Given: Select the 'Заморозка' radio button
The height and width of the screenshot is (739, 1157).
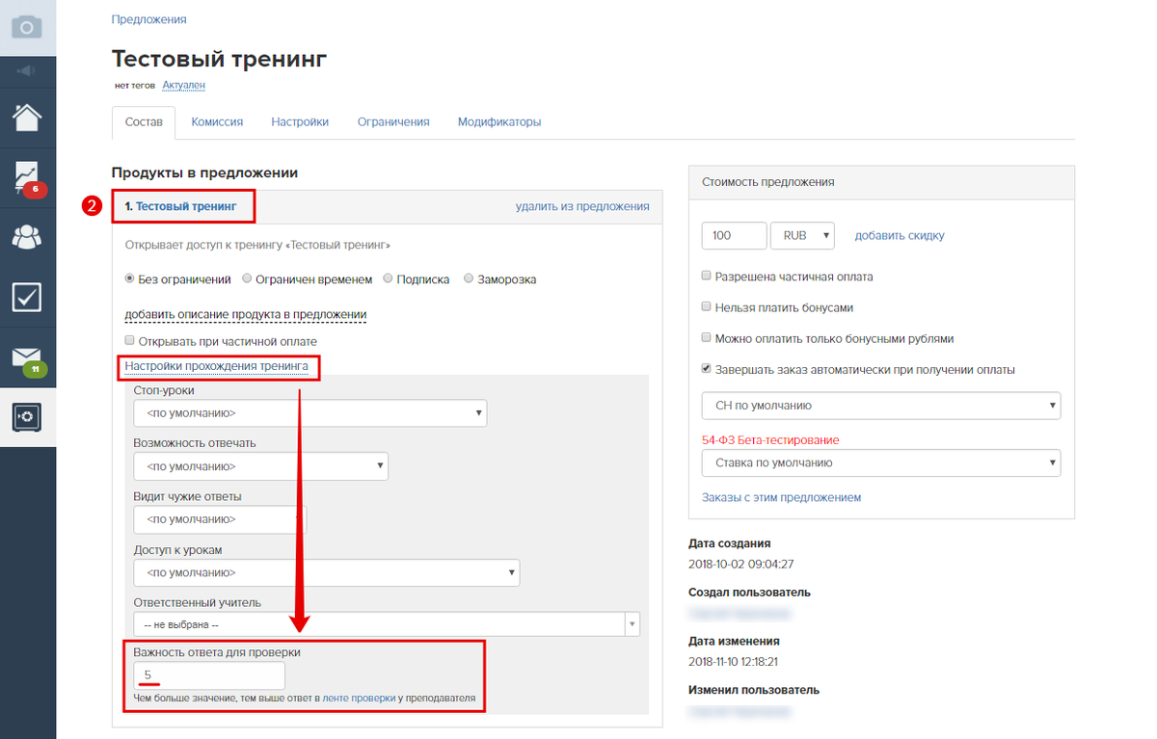Looking at the screenshot, I should [x=469, y=279].
